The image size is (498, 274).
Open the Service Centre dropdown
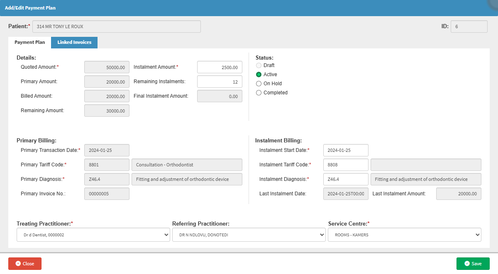[x=405, y=235]
